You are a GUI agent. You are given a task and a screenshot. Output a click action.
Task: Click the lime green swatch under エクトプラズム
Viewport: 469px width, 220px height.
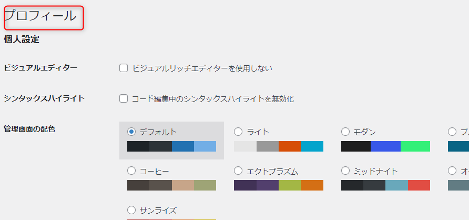point(290,185)
